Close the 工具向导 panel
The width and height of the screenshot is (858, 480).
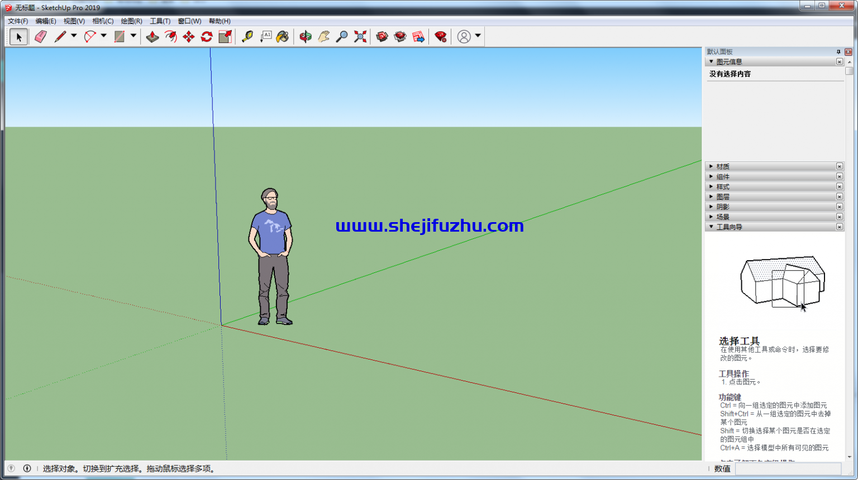(840, 227)
